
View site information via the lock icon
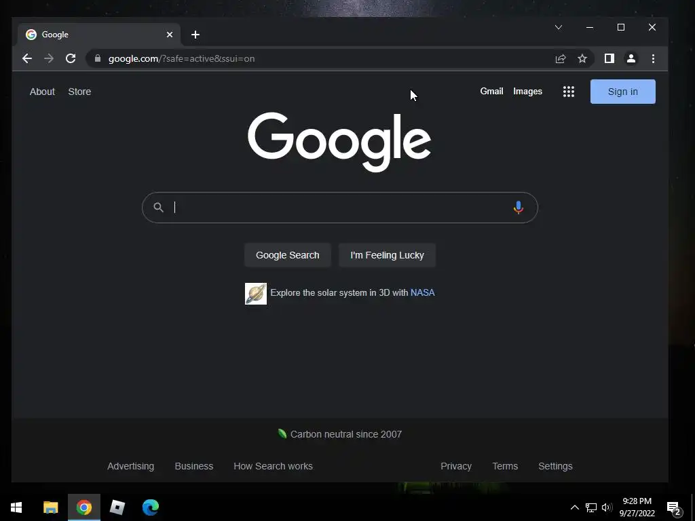point(98,58)
